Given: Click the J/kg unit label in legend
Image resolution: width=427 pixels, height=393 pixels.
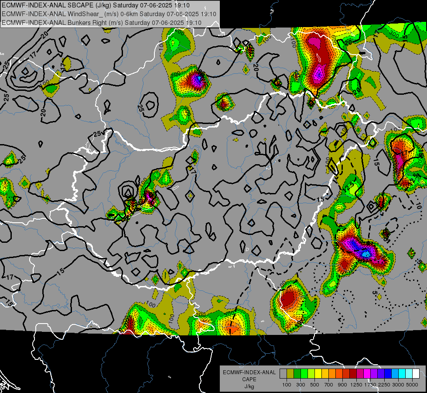Looking at the screenshot, I should click(249, 386).
